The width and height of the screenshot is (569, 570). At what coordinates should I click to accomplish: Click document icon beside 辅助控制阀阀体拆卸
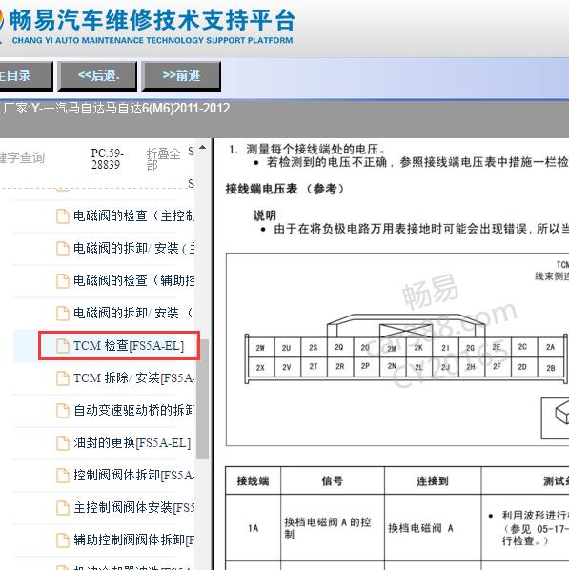point(63,540)
